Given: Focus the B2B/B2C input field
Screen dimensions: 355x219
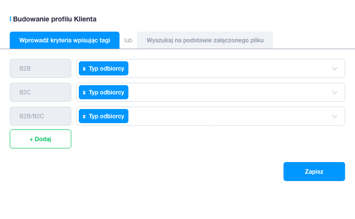Looking at the screenshot, I should click(x=40, y=116).
